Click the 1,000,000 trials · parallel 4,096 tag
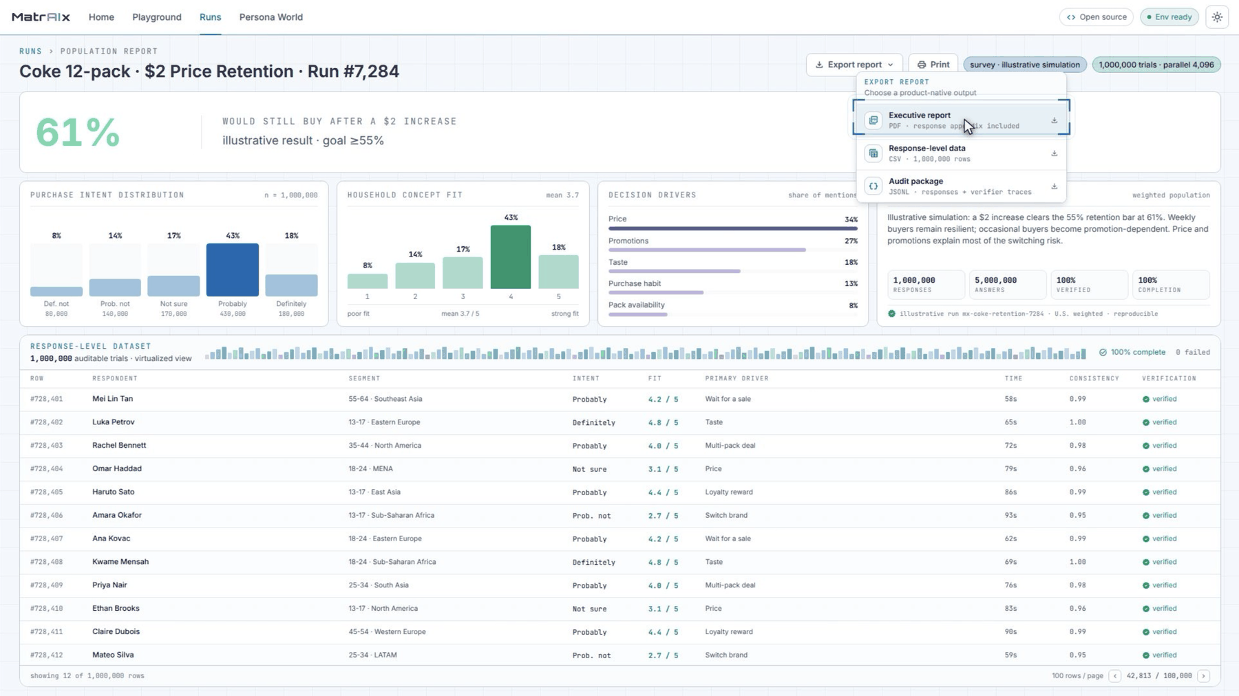This screenshot has height=696, width=1239. (x=1156, y=65)
